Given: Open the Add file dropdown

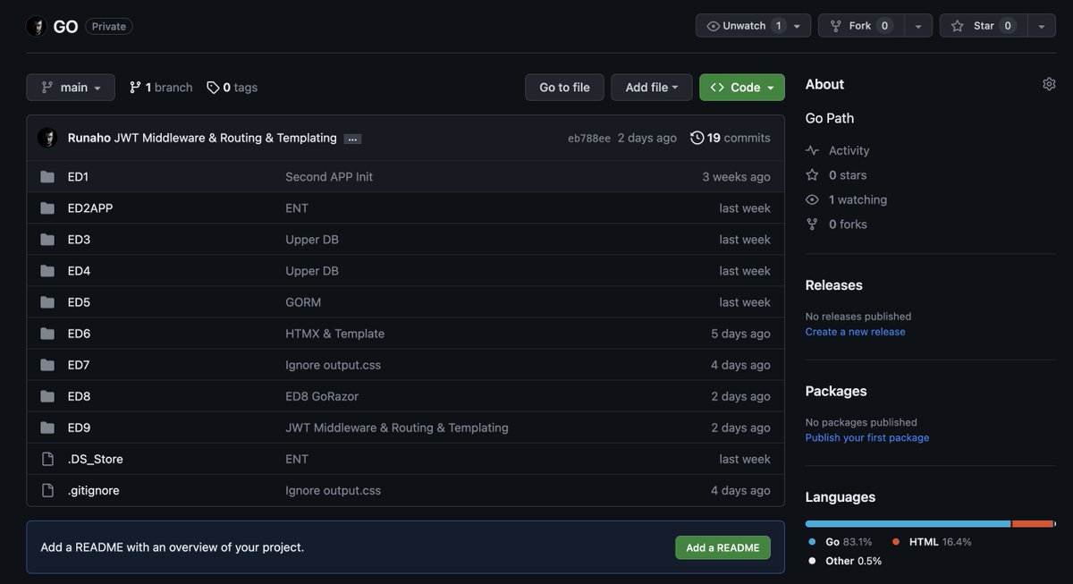Looking at the screenshot, I should pos(652,88).
